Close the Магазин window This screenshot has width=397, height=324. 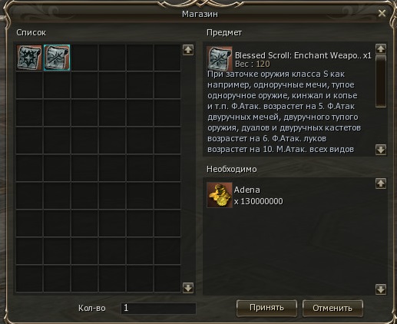[382, 13]
